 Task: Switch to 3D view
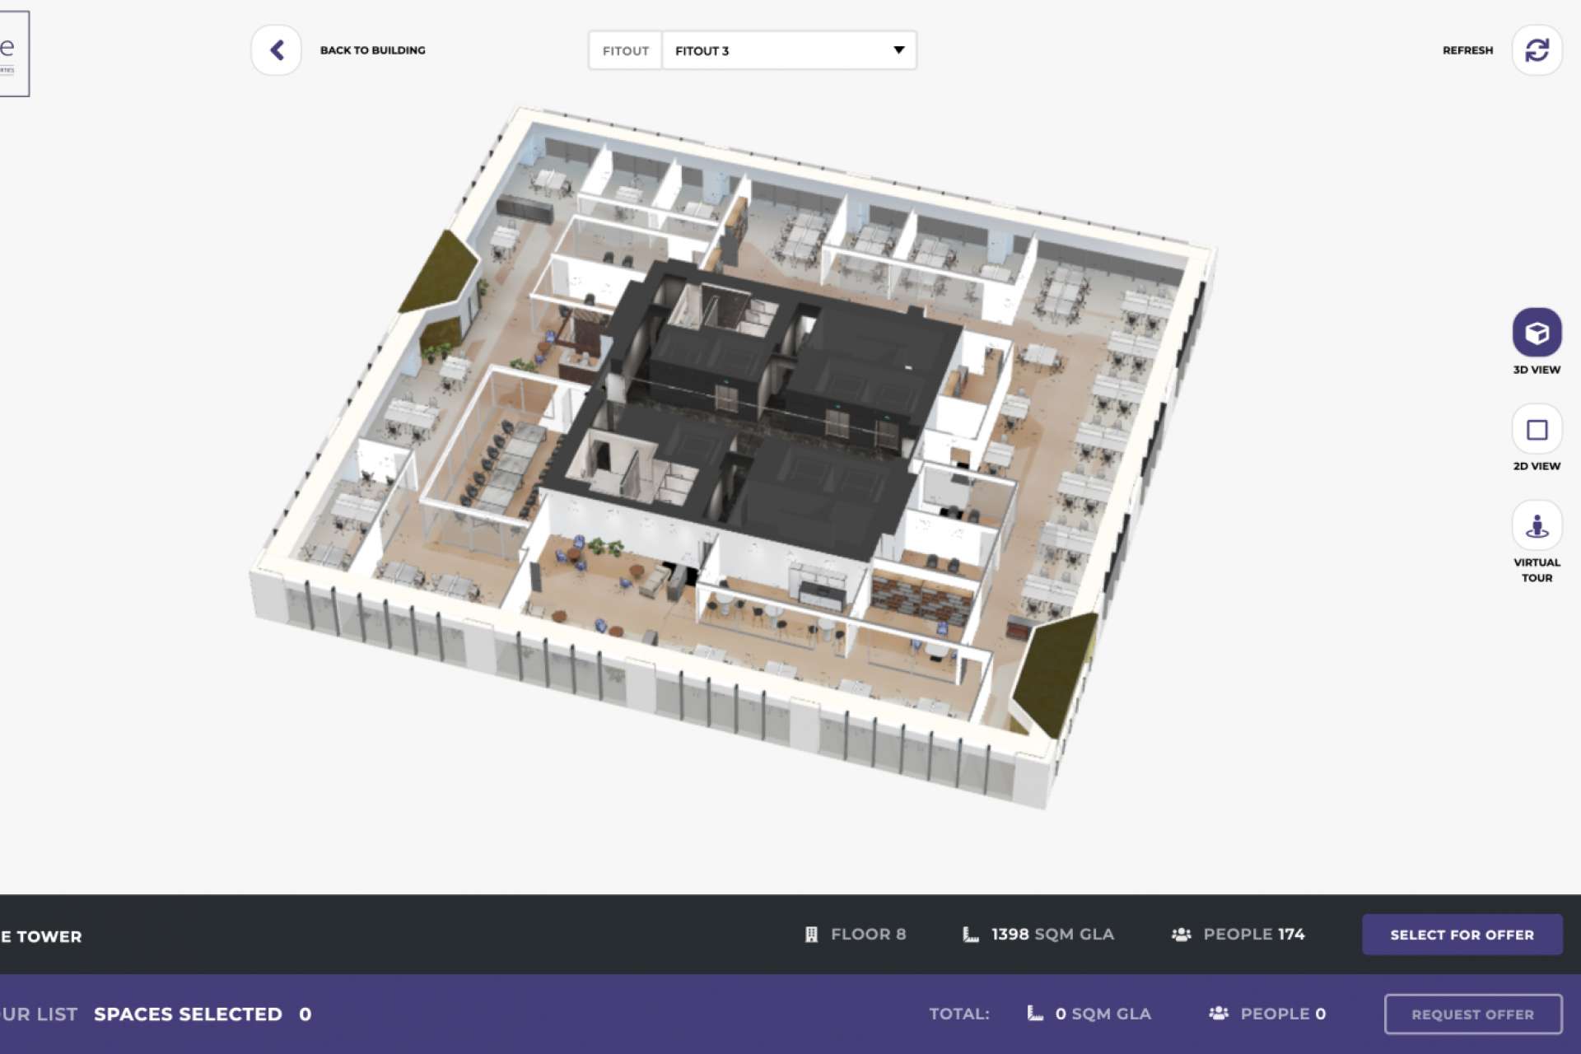tap(1537, 333)
